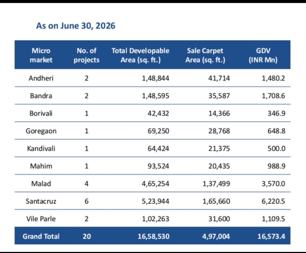Select Santacruz project count 6

click(86, 201)
